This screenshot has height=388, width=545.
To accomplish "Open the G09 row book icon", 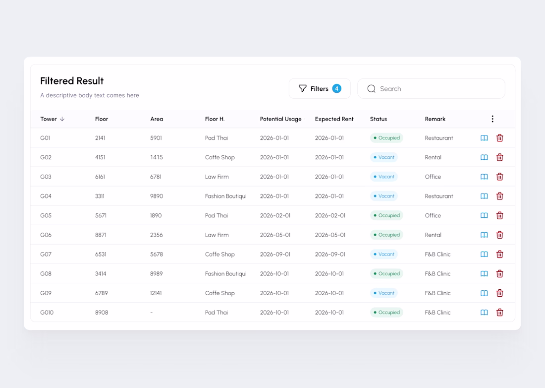I will click(484, 293).
